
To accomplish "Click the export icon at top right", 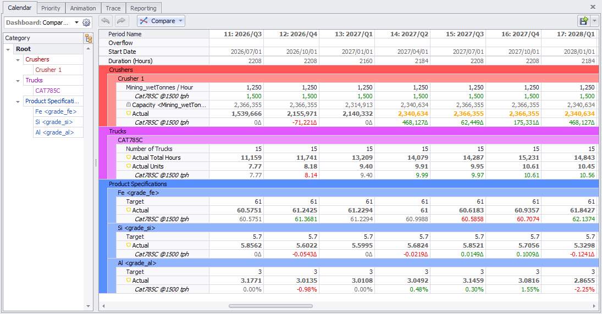I will click(x=583, y=21).
